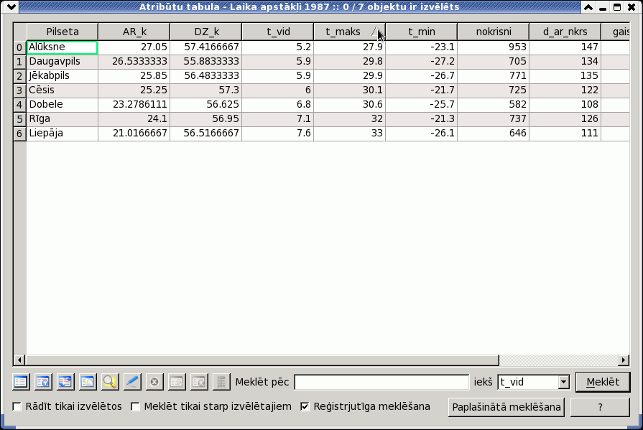
Task: Enable Rādīt tikai izvēlētos checkbox
Action: coord(17,406)
